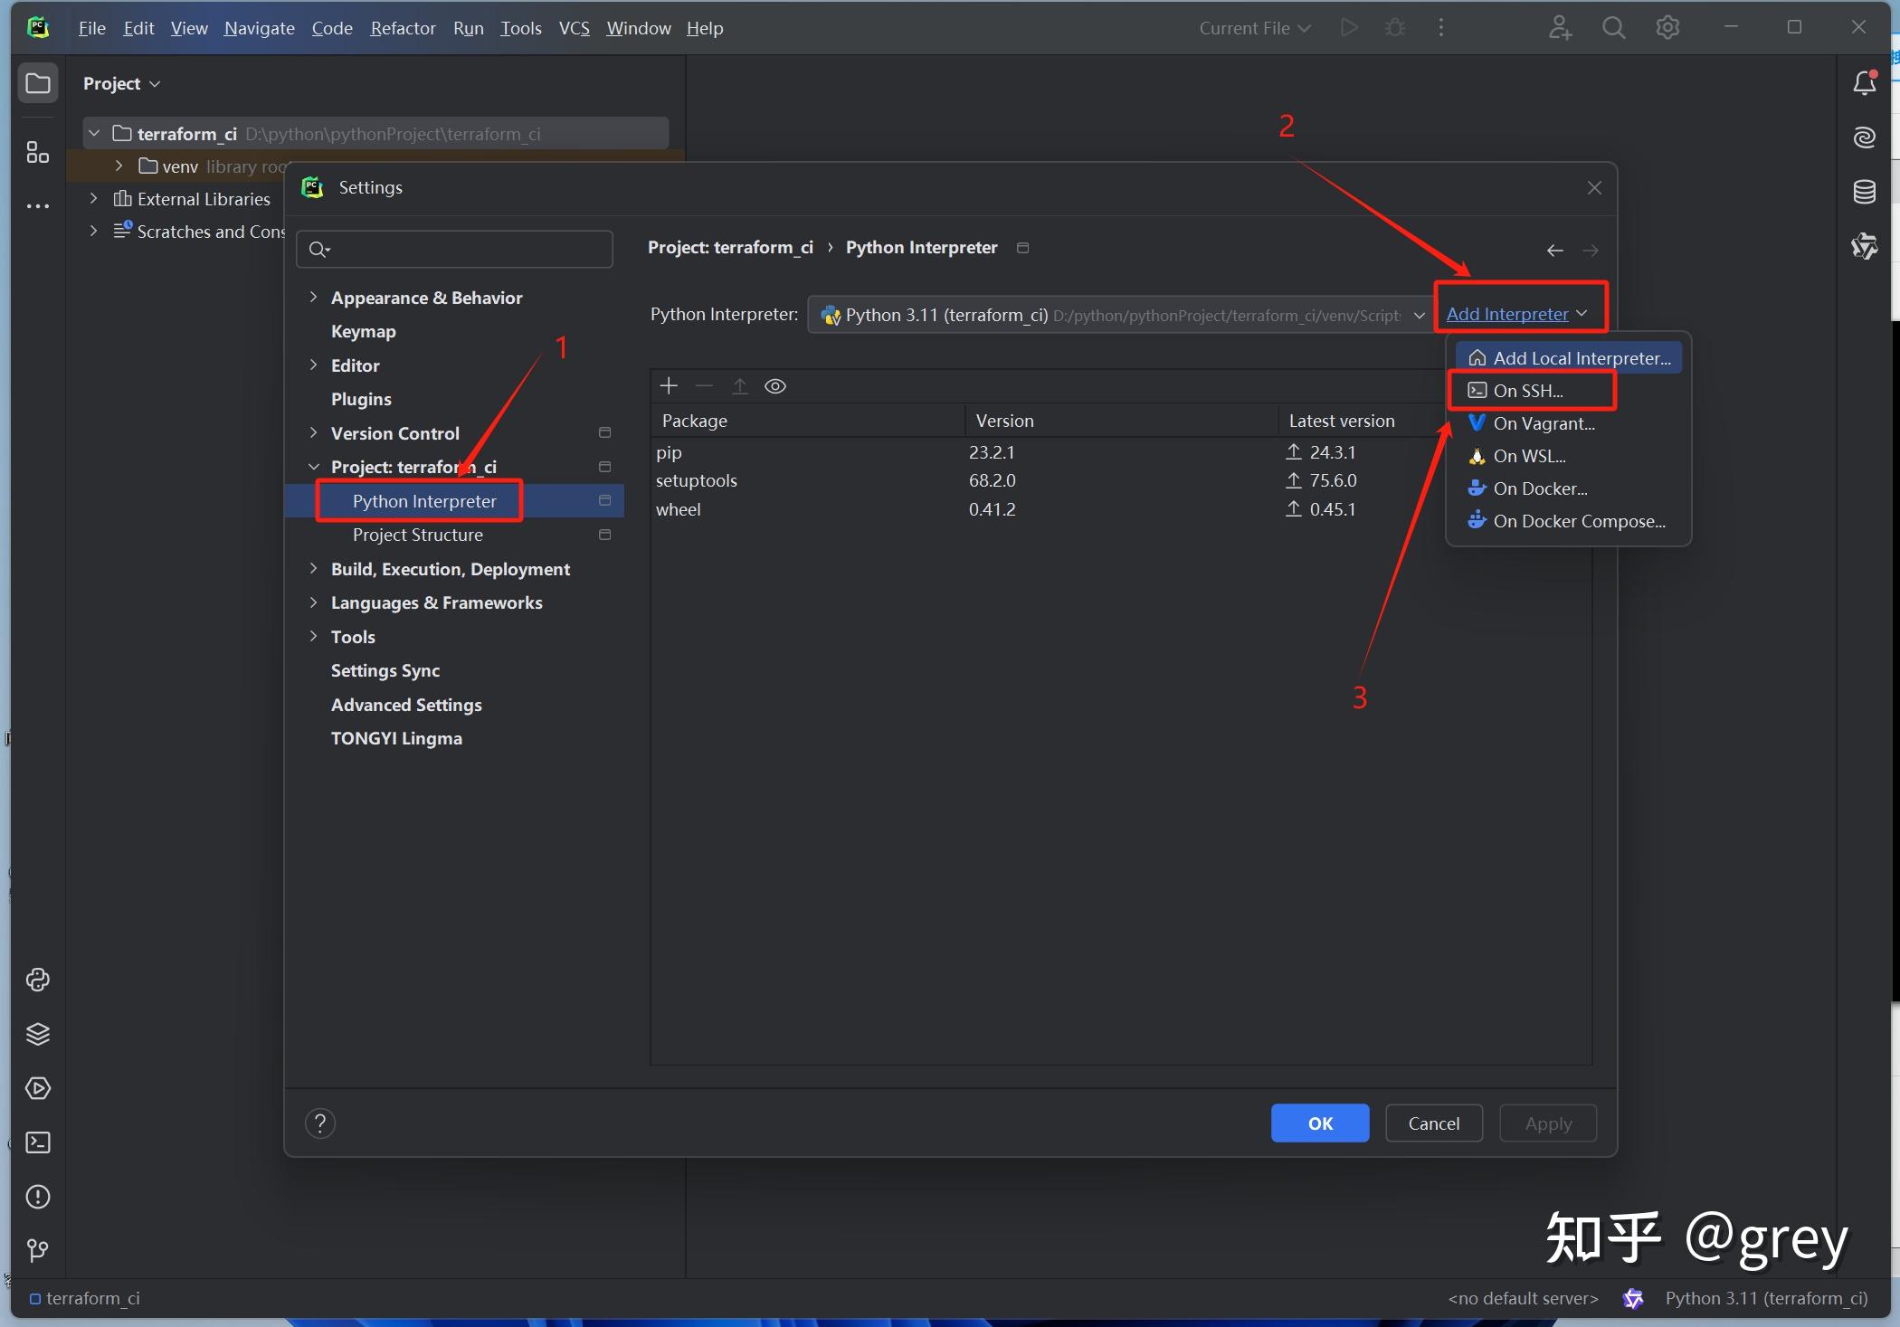
Task: Click the OK button
Action: click(x=1319, y=1123)
